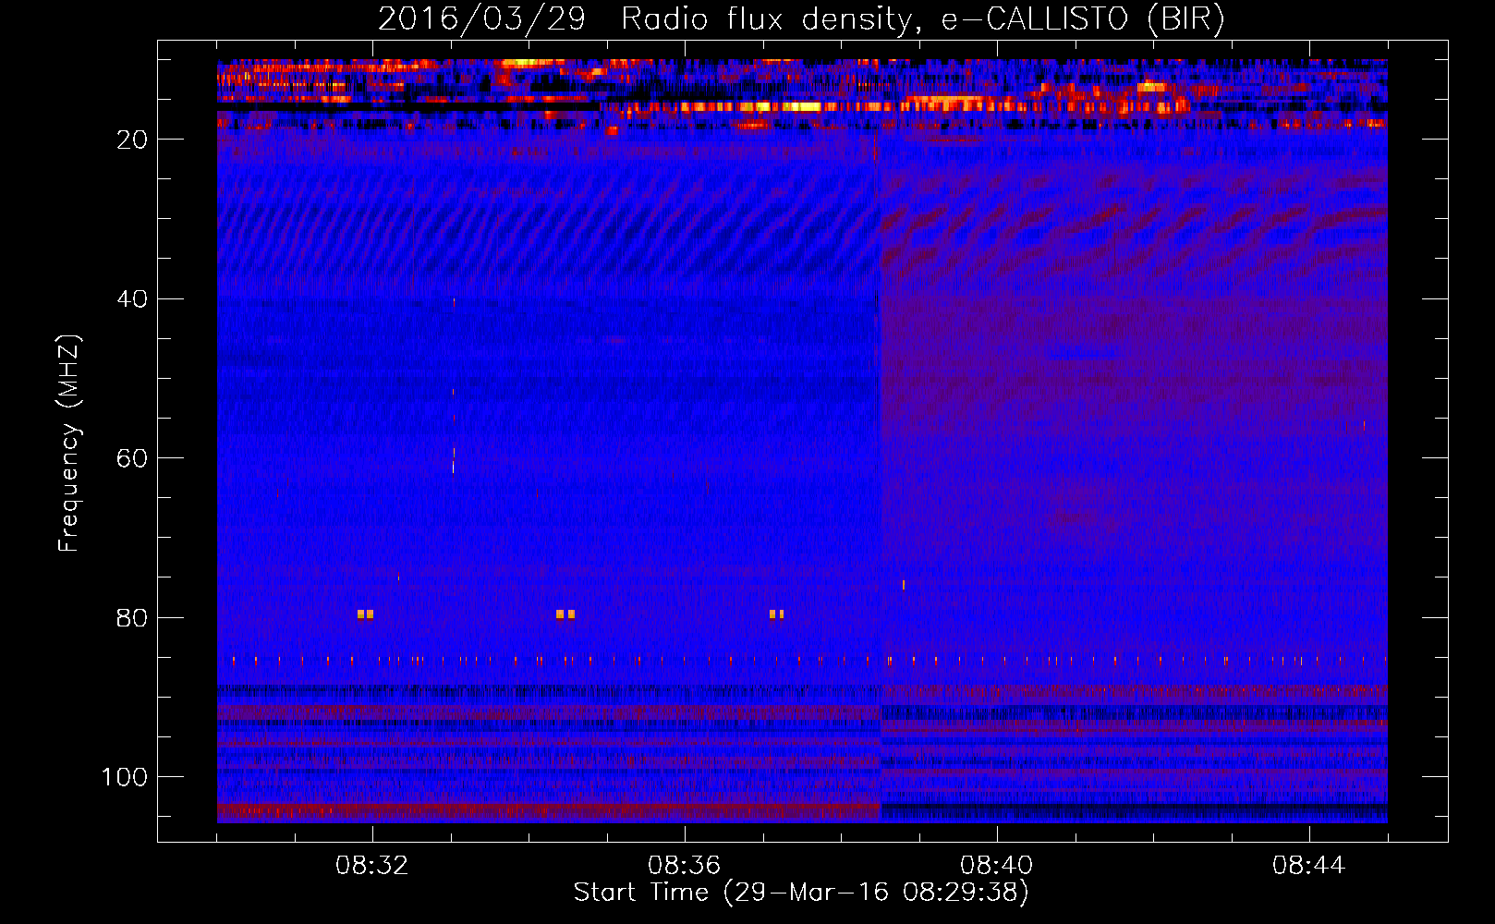
Task: Click the 'Frequency (MHZ)' axis label
Action: click(x=69, y=444)
